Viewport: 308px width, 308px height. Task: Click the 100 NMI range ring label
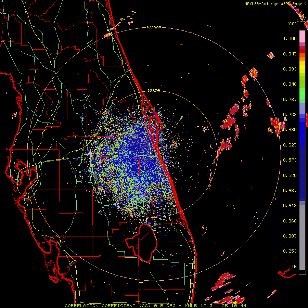click(x=154, y=27)
